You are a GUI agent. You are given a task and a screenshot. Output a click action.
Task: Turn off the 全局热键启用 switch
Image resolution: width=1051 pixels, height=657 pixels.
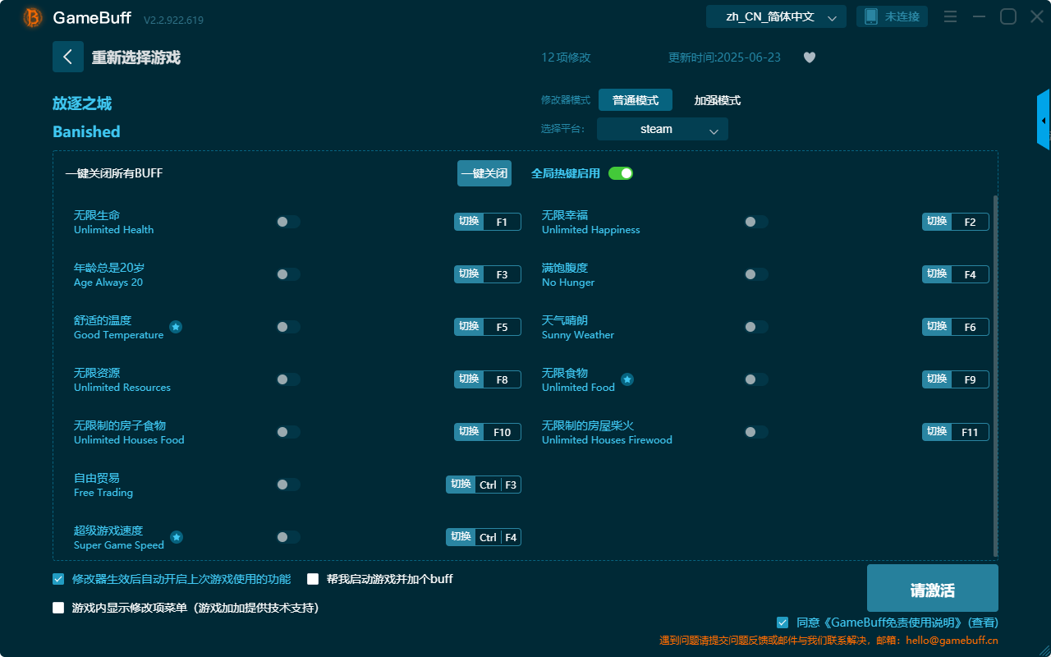pyautogui.click(x=620, y=173)
